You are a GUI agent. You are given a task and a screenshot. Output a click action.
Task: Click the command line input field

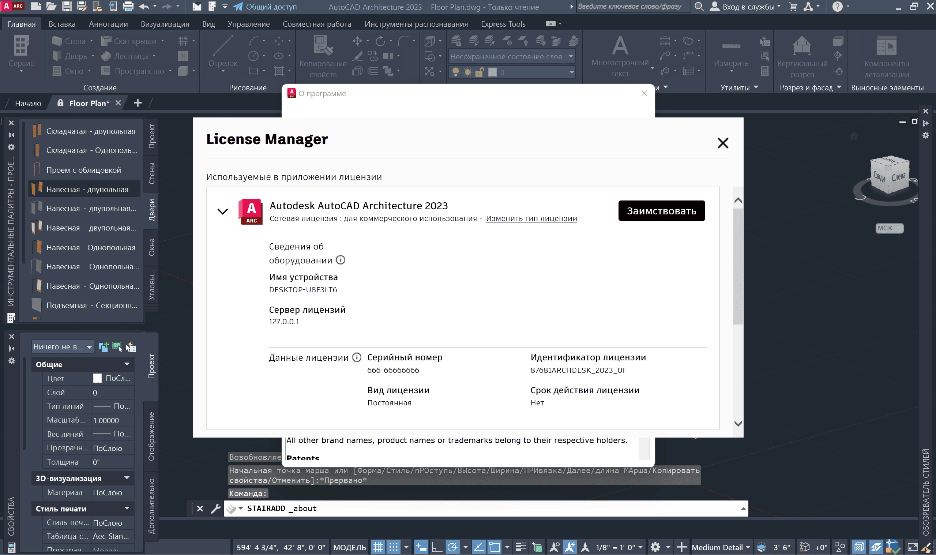pyautogui.click(x=486, y=508)
